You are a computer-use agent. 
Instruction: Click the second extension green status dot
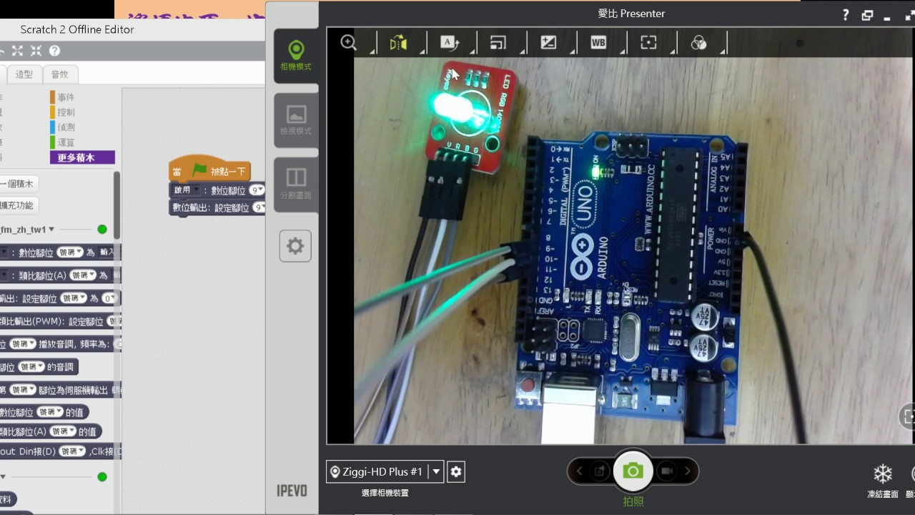pos(102,477)
